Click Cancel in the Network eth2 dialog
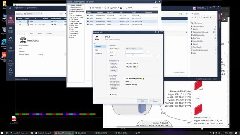 (x=155, y=101)
